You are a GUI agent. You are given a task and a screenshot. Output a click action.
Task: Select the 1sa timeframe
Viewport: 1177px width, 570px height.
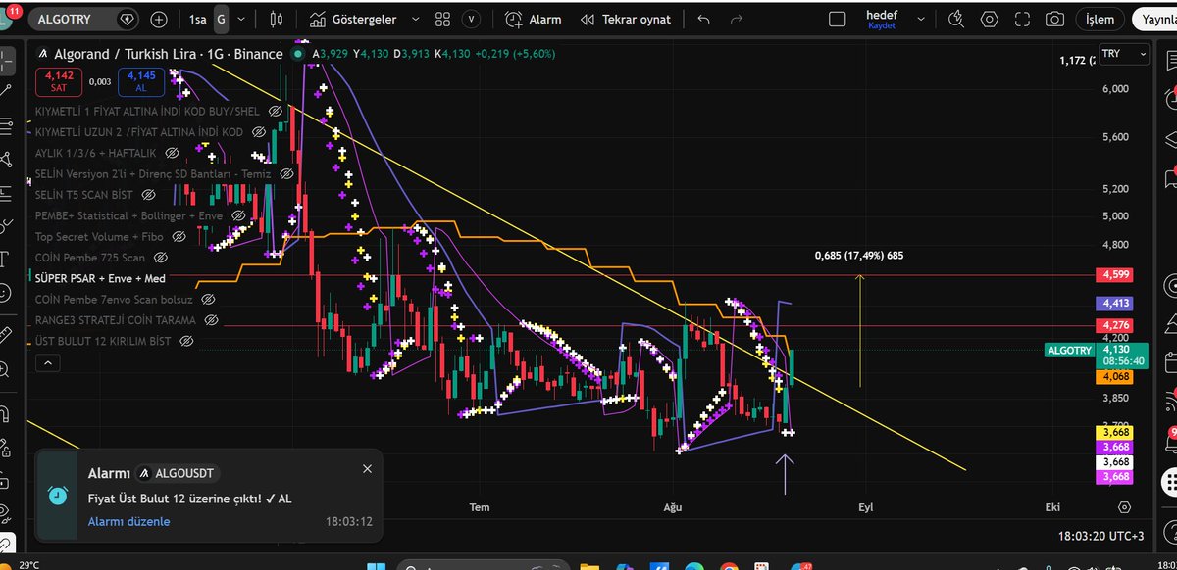[x=198, y=19]
